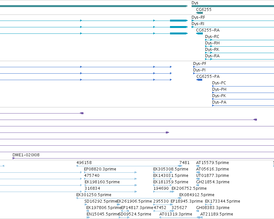The height and width of the screenshot is (219, 274).
Task: Select the EN15045.5prime EST label
Action: 103,214
